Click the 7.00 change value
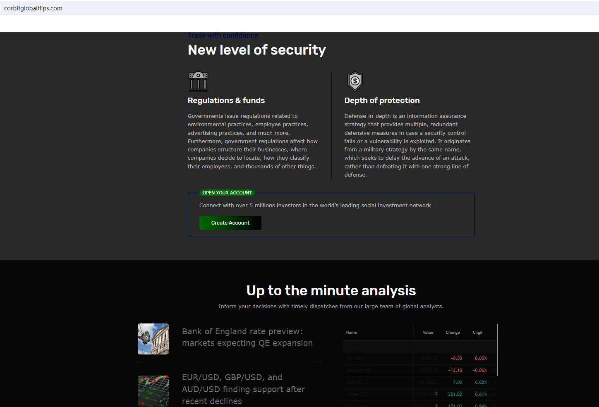Image resolution: width=599 pixels, height=407 pixels. tap(458, 382)
